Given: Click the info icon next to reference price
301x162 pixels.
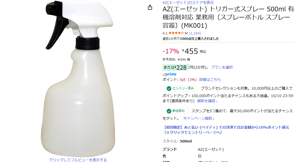Looking at the screenshot, I should tap(189, 60).
